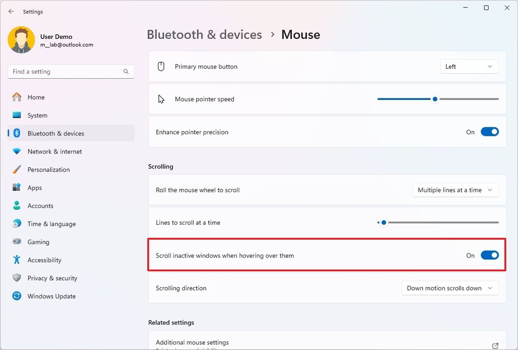Open the Gaming section
This screenshot has width=518, height=350.
(x=38, y=242)
